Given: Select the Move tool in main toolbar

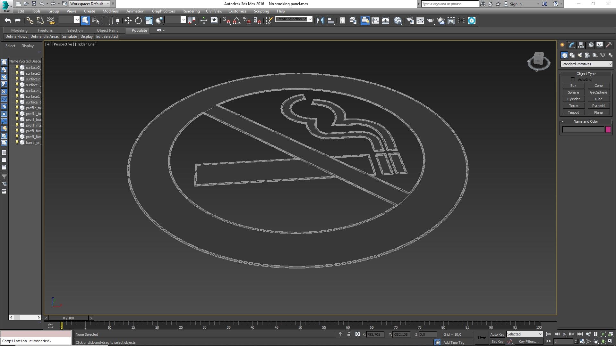Looking at the screenshot, I should point(128,21).
